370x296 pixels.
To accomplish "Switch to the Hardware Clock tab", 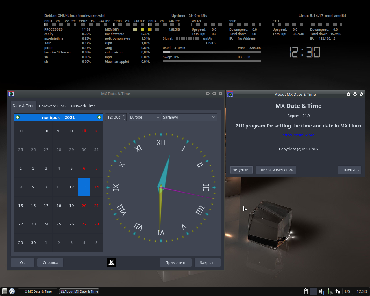I will click(53, 106).
